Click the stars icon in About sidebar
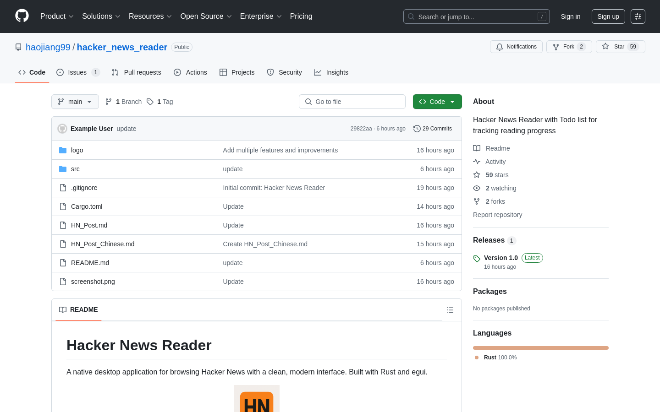660x412 pixels. click(477, 175)
